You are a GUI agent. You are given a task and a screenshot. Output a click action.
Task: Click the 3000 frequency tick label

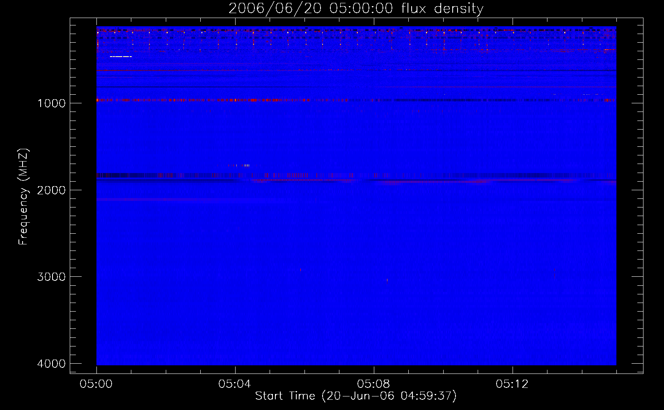pos(51,277)
